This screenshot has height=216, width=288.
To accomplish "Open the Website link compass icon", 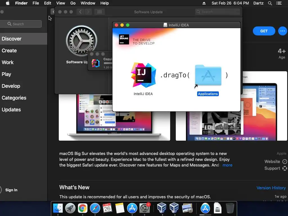I will click(285, 162).
